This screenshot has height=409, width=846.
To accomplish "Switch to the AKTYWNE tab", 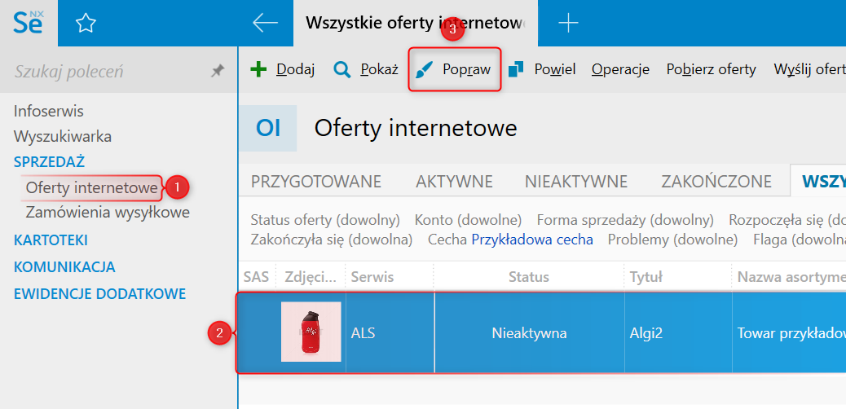I will [x=453, y=181].
